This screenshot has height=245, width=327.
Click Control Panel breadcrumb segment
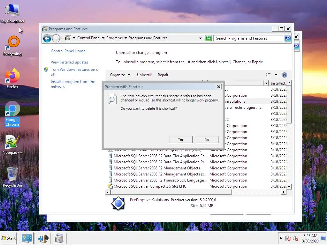[x=89, y=38]
